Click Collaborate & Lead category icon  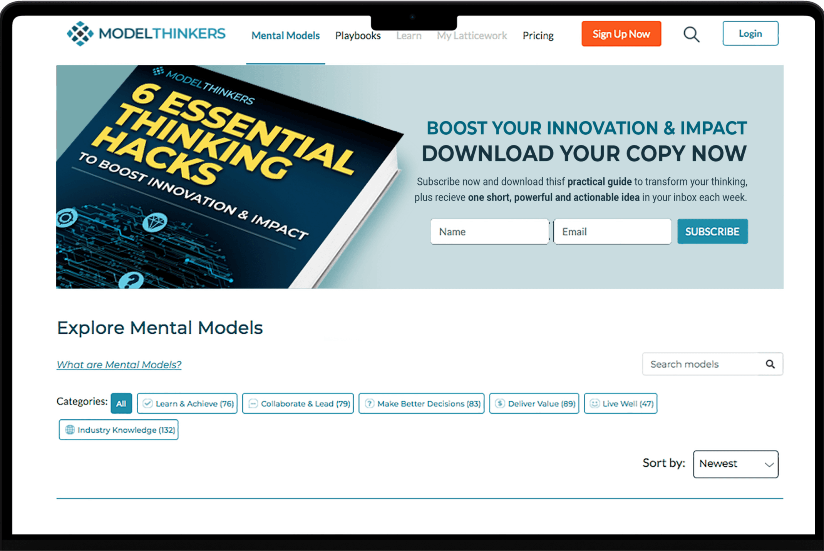pos(253,403)
